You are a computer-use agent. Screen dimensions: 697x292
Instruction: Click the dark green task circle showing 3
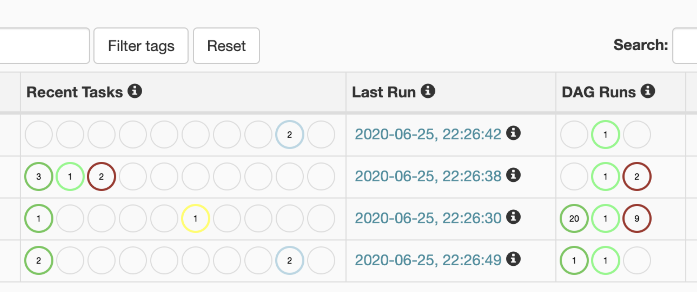click(39, 176)
